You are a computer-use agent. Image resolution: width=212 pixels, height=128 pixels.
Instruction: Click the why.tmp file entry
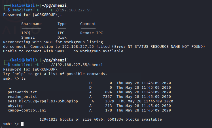[16, 106]
